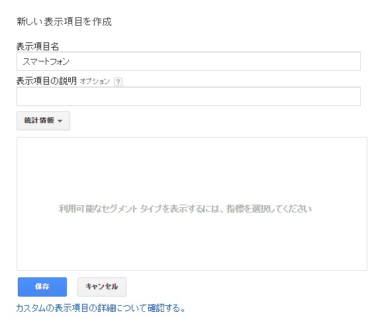Open the 統計情報 dropdown menu
Viewport: 382px width, 335px height.
coord(44,120)
